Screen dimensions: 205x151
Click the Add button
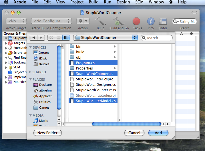pyautogui.click(x=158, y=133)
